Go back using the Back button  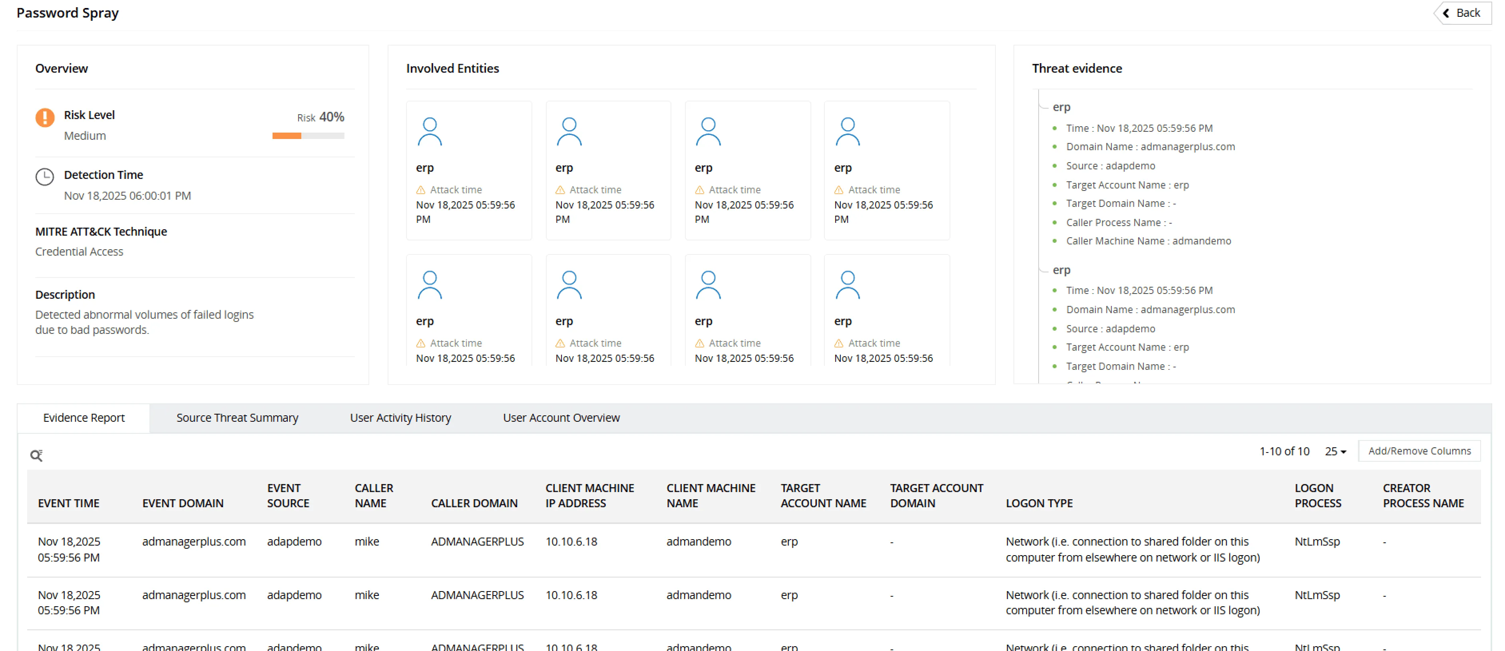point(1462,13)
